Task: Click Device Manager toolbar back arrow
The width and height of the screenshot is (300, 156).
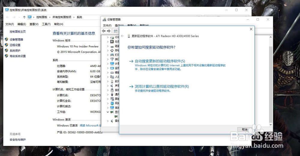Action: (104, 31)
